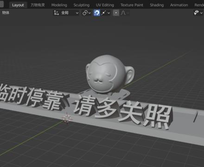Expand the snapping options chevron
This screenshot has height=167, width=204.
coord(109,13)
